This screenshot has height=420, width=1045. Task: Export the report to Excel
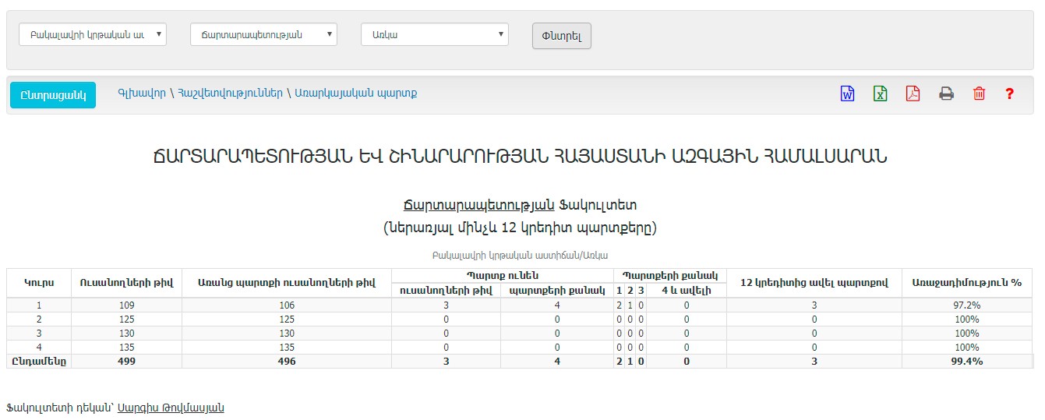(880, 94)
